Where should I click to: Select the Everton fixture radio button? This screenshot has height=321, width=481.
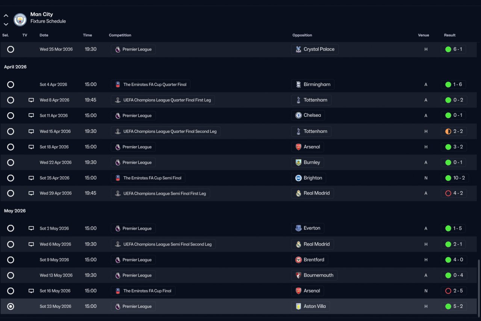[11, 228]
